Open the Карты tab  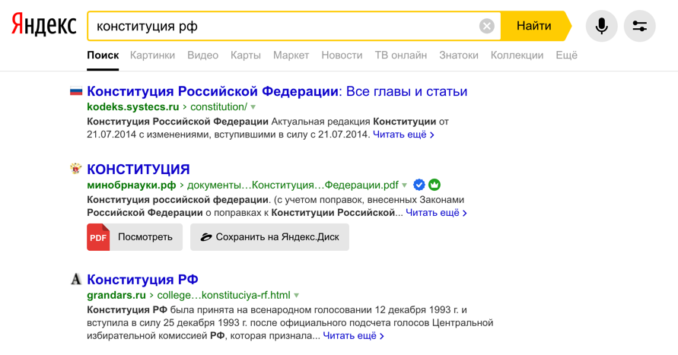point(246,55)
